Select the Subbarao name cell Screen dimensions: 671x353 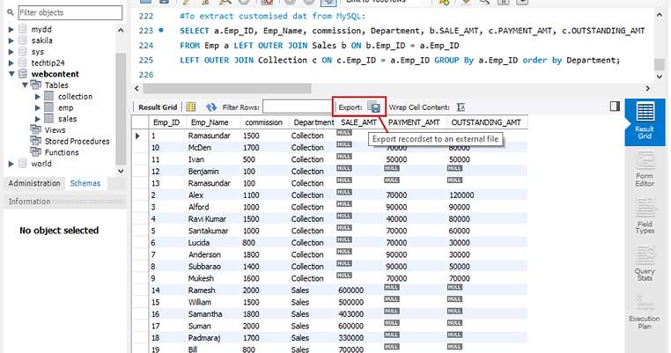(x=213, y=267)
